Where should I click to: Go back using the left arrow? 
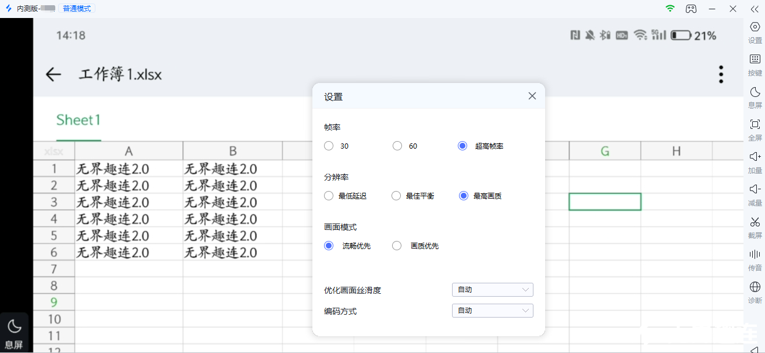54,74
